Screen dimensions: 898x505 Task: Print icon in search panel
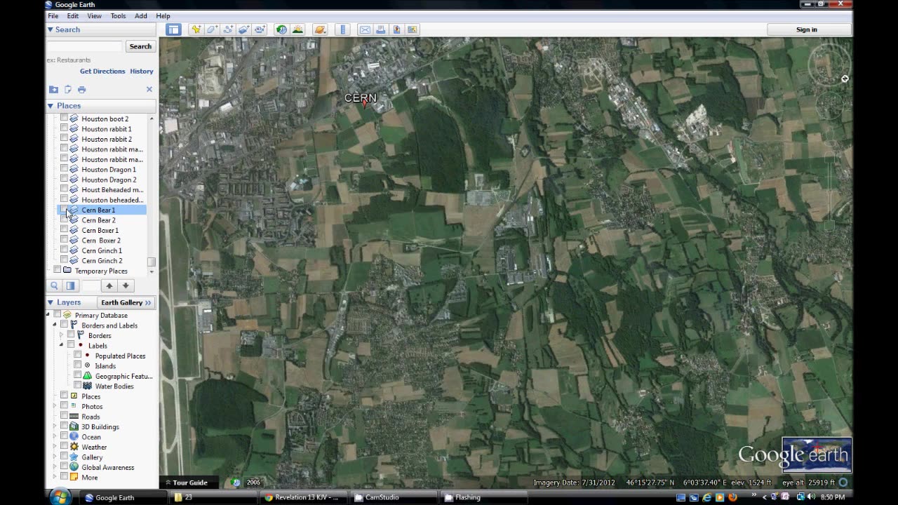click(82, 89)
